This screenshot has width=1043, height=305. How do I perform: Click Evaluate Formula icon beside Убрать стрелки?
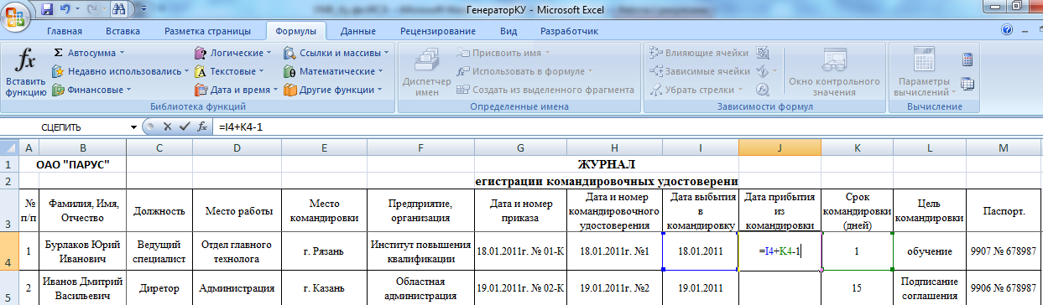click(x=763, y=90)
